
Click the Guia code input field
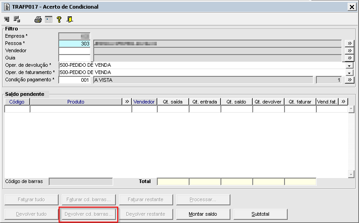75,58
